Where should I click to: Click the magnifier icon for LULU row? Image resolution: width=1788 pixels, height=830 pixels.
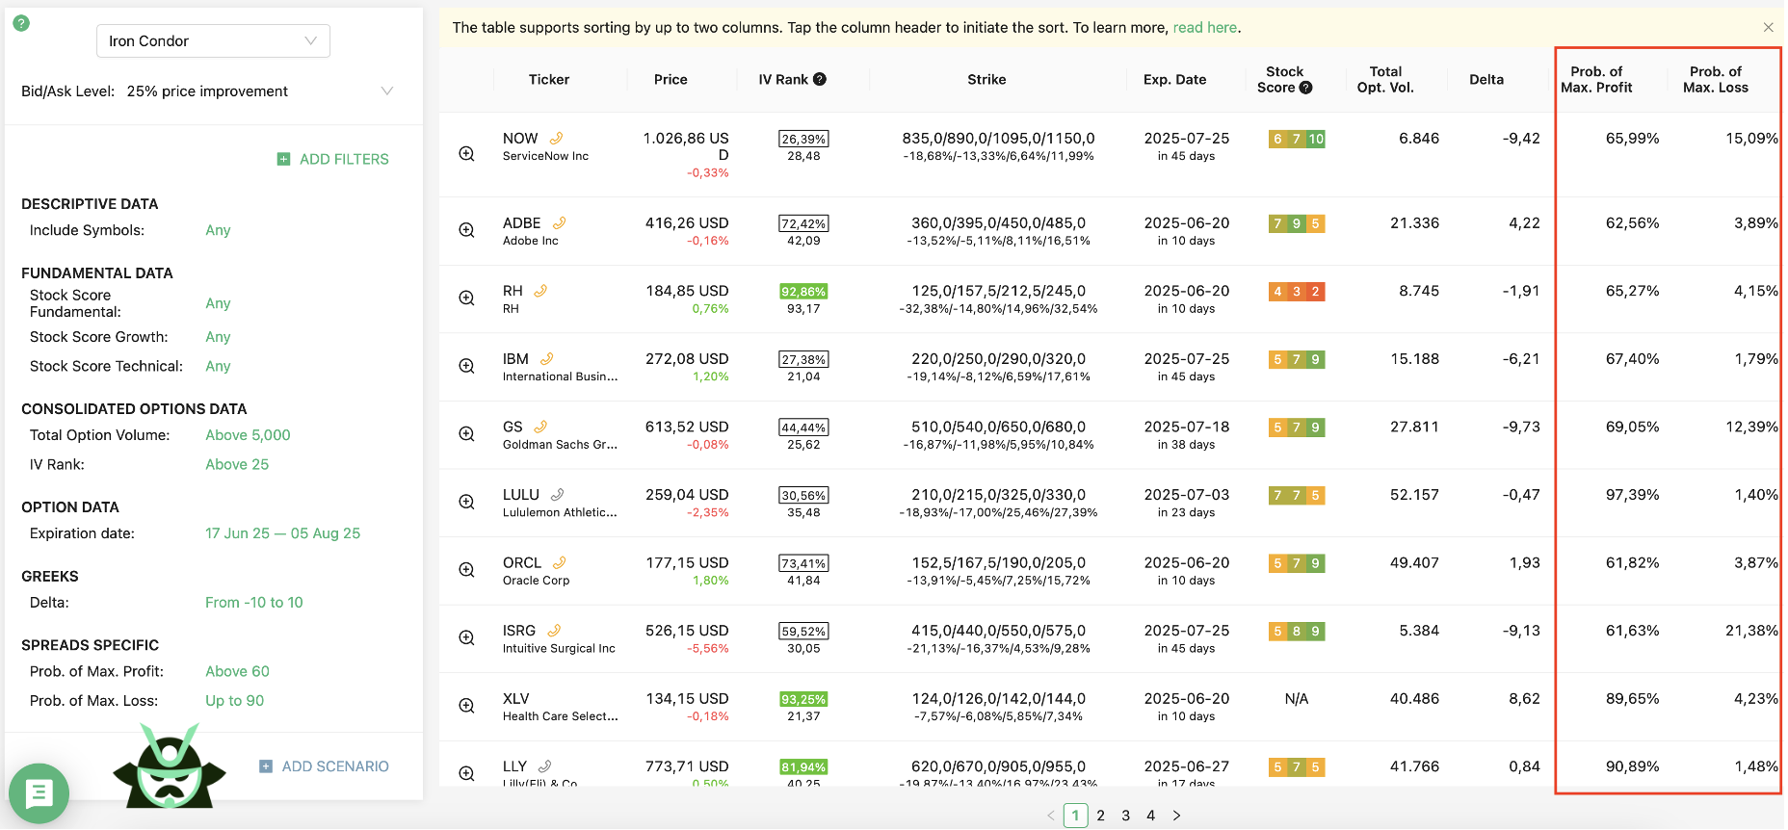466,502
